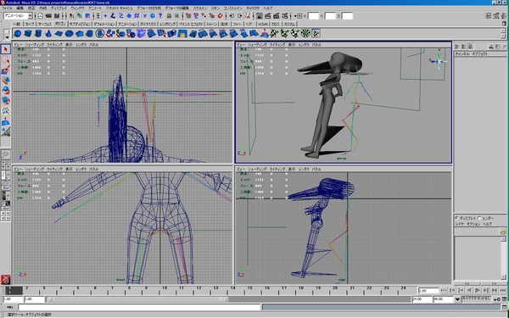The image size is (509, 318).
Task: Open the ヘルプ menu in the main menu bar
Action: (268, 8)
